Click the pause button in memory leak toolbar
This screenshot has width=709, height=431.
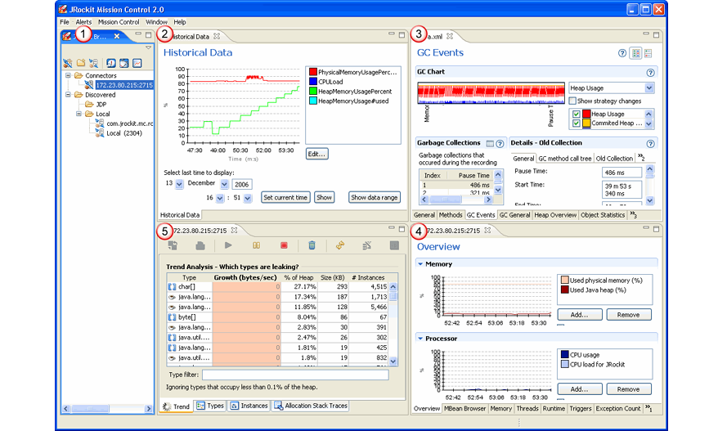click(x=257, y=245)
